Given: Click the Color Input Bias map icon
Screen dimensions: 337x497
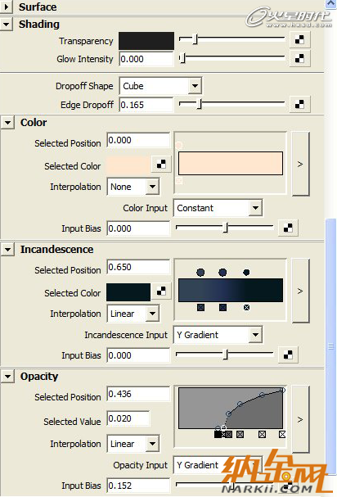Looking at the screenshot, I should click(x=288, y=228).
